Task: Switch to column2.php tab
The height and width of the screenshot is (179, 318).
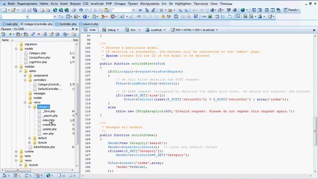Action: [89, 24]
